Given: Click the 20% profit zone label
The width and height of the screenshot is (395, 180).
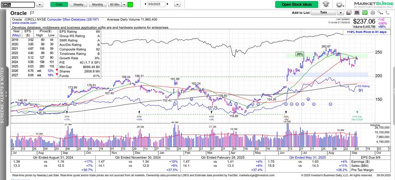Looking at the screenshot, I should point(300,54).
